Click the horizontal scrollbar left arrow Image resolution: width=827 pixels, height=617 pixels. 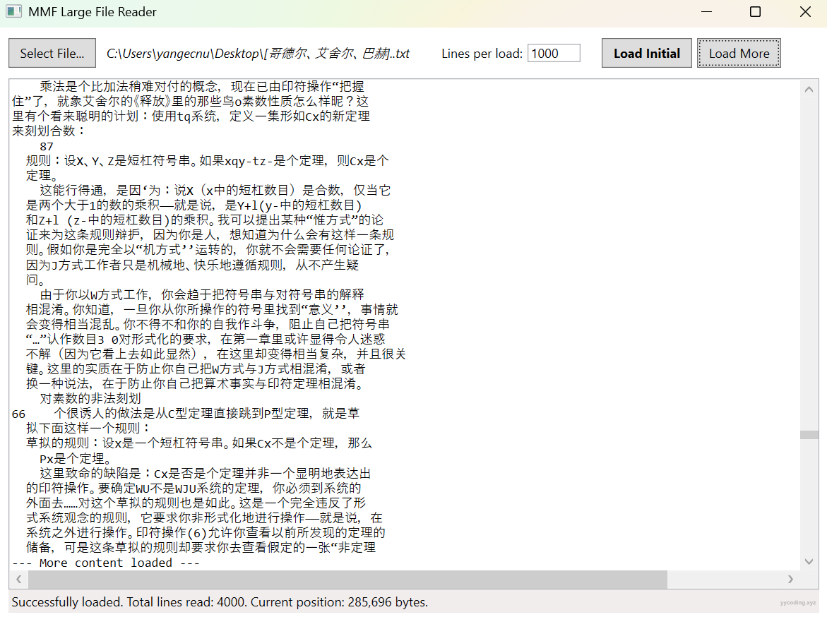click(x=18, y=579)
